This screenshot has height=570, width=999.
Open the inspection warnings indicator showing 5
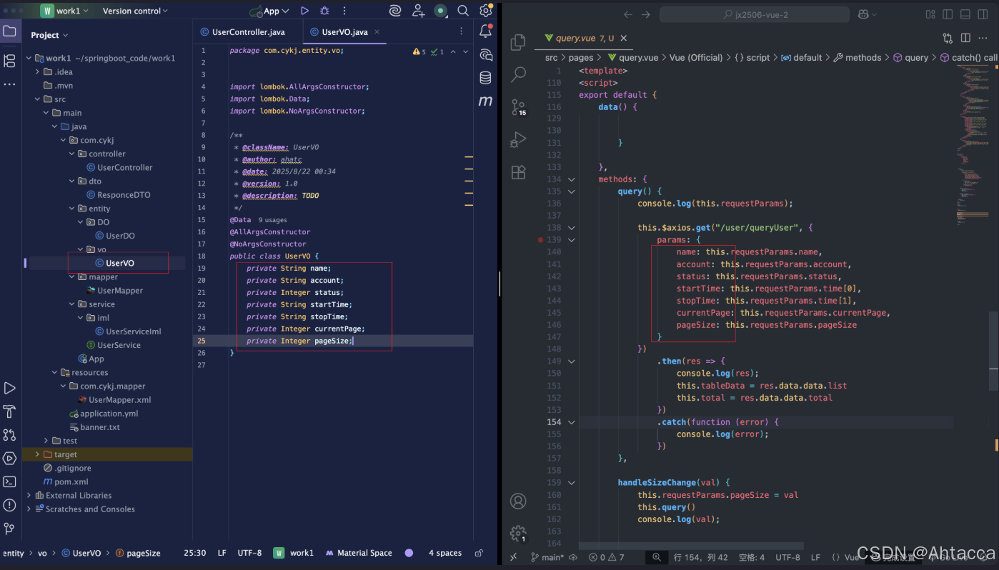pyautogui.click(x=419, y=51)
